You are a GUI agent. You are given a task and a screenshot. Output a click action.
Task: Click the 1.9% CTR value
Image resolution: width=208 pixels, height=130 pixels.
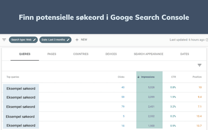[173, 97]
